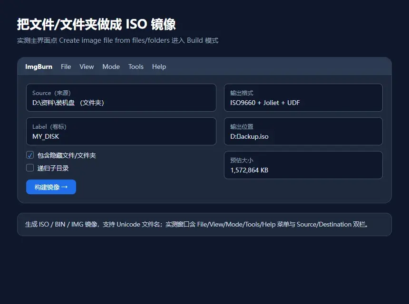
Task: Uncheck 包含隐藏文件/文件夹 checkbox
Action: tap(30, 155)
